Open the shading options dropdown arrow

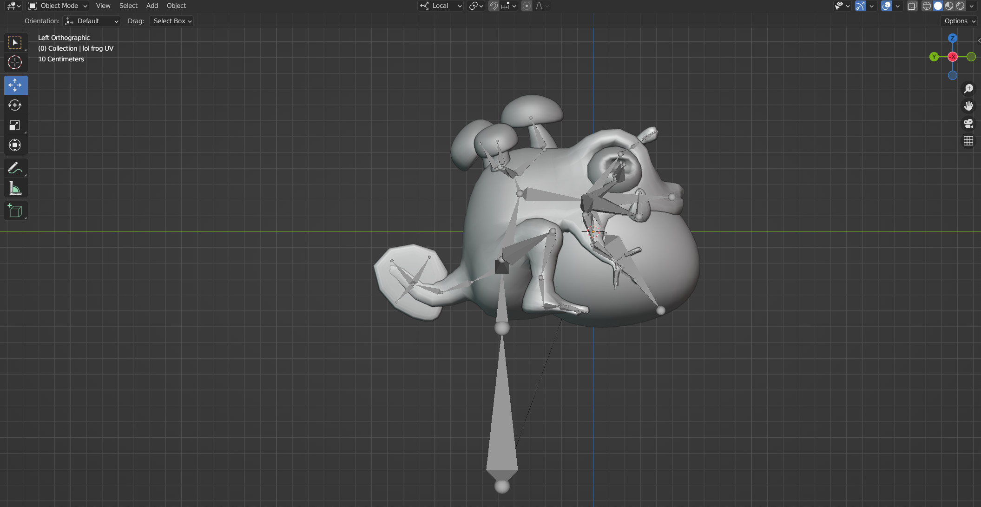(971, 6)
